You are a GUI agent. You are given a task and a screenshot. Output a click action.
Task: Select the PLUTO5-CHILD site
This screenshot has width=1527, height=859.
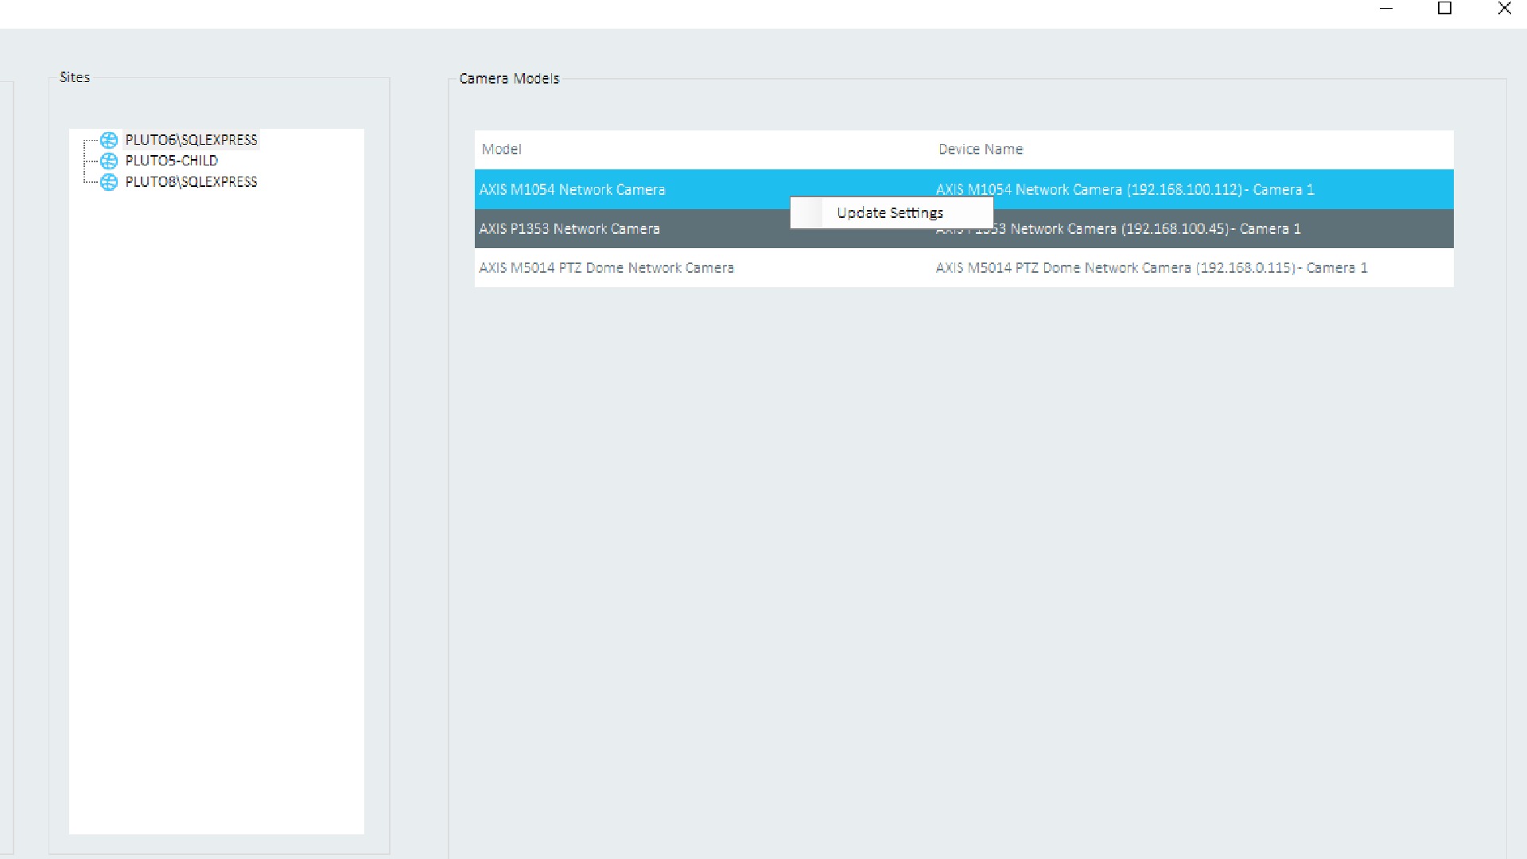pyautogui.click(x=171, y=161)
